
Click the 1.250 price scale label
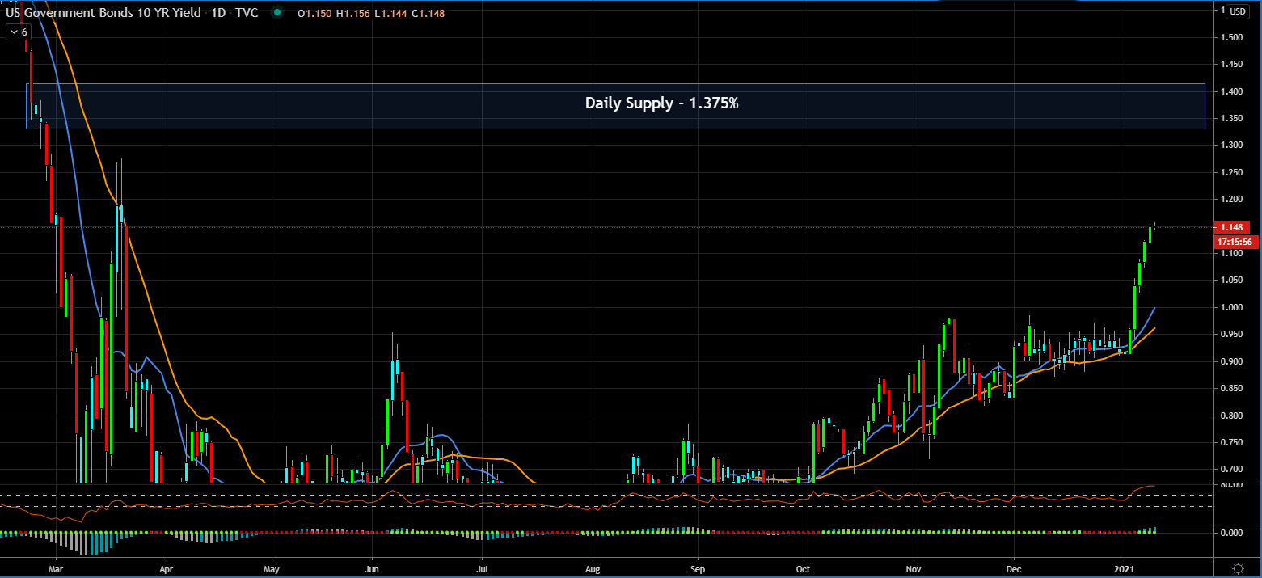click(x=1232, y=172)
